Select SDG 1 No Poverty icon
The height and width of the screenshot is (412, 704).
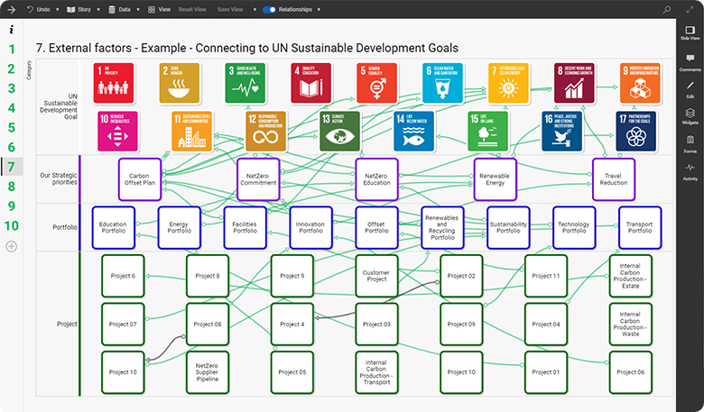pos(114,83)
